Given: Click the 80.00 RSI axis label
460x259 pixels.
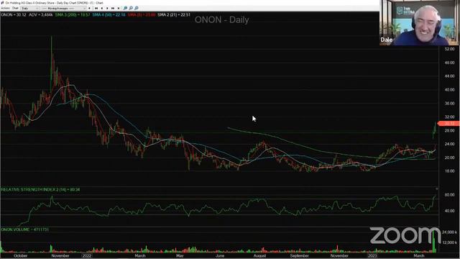Looking at the screenshot, I should [449, 195].
